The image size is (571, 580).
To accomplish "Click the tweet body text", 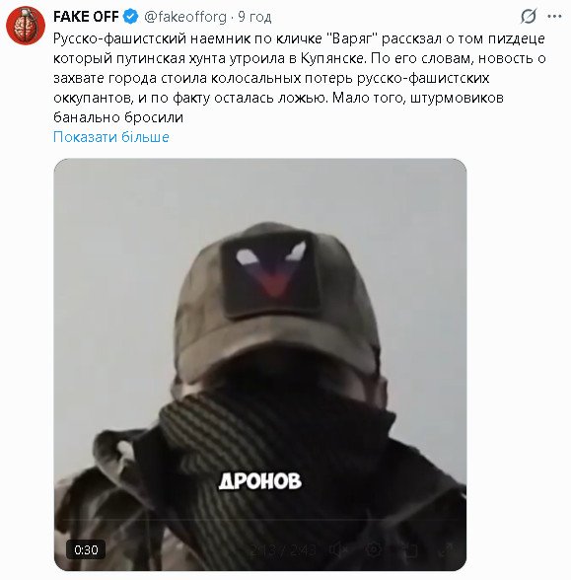I will (300, 78).
